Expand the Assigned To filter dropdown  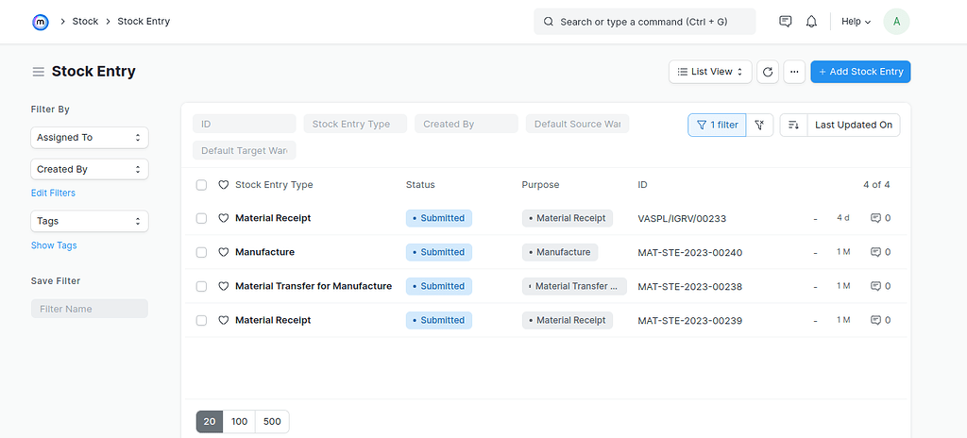tap(90, 138)
